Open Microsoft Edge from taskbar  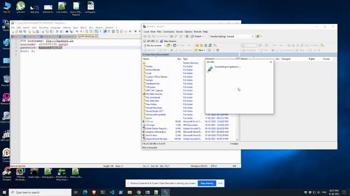85,192
